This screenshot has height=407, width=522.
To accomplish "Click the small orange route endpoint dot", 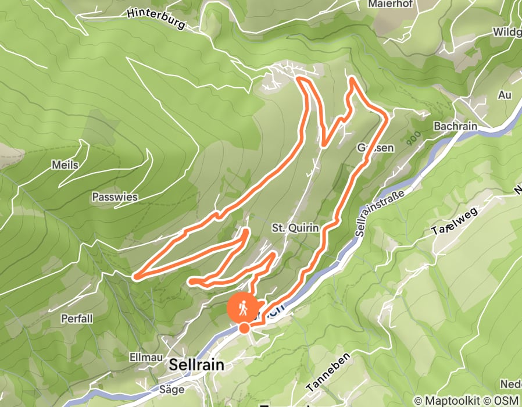I will (245, 329).
